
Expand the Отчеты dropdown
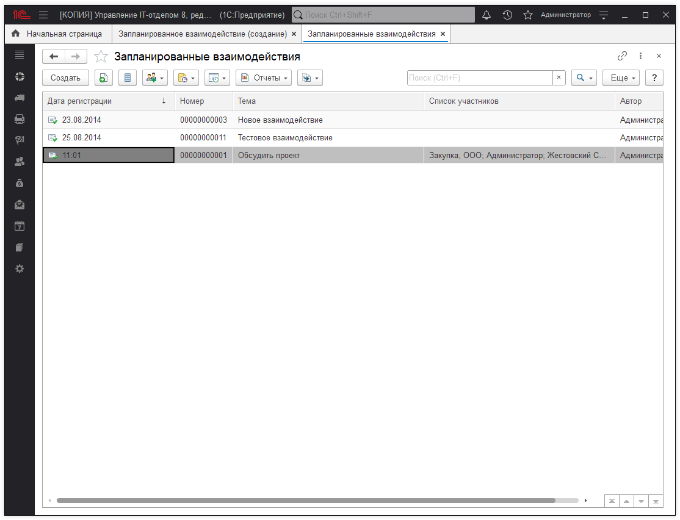coord(264,78)
